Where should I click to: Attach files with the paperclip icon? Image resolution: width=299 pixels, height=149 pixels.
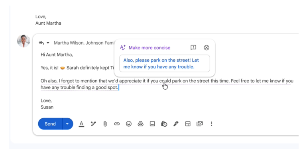[105, 124]
